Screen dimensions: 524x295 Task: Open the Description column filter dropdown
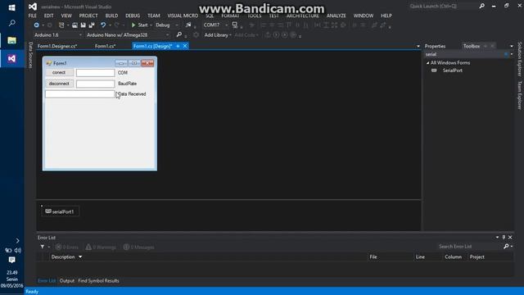[x=80, y=256]
